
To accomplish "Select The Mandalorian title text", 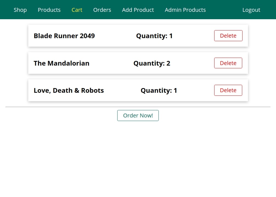I will pyautogui.click(x=62, y=63).
